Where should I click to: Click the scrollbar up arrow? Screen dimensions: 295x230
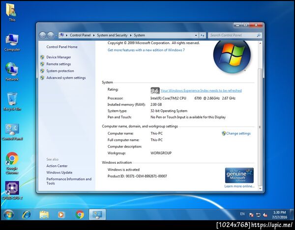pyautogui.click(x=260, y=43)
